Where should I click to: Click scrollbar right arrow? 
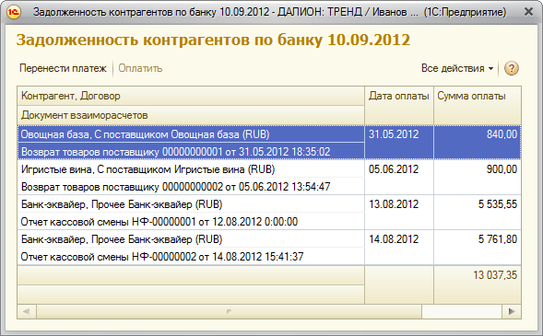512,311
